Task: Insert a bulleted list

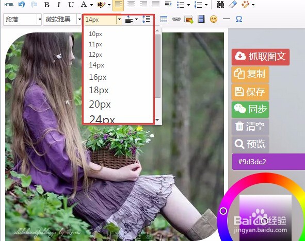Action: [181, 5]
